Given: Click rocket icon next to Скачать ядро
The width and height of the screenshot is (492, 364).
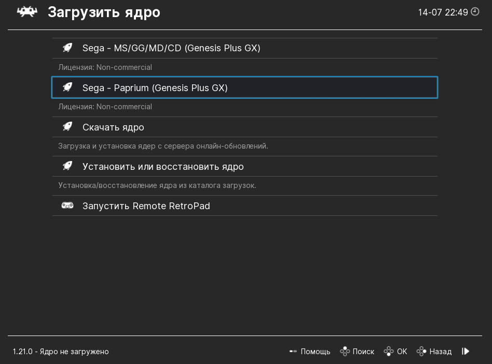Looking at the screenshot, I should pyautogui.click(x=67, y=127).
